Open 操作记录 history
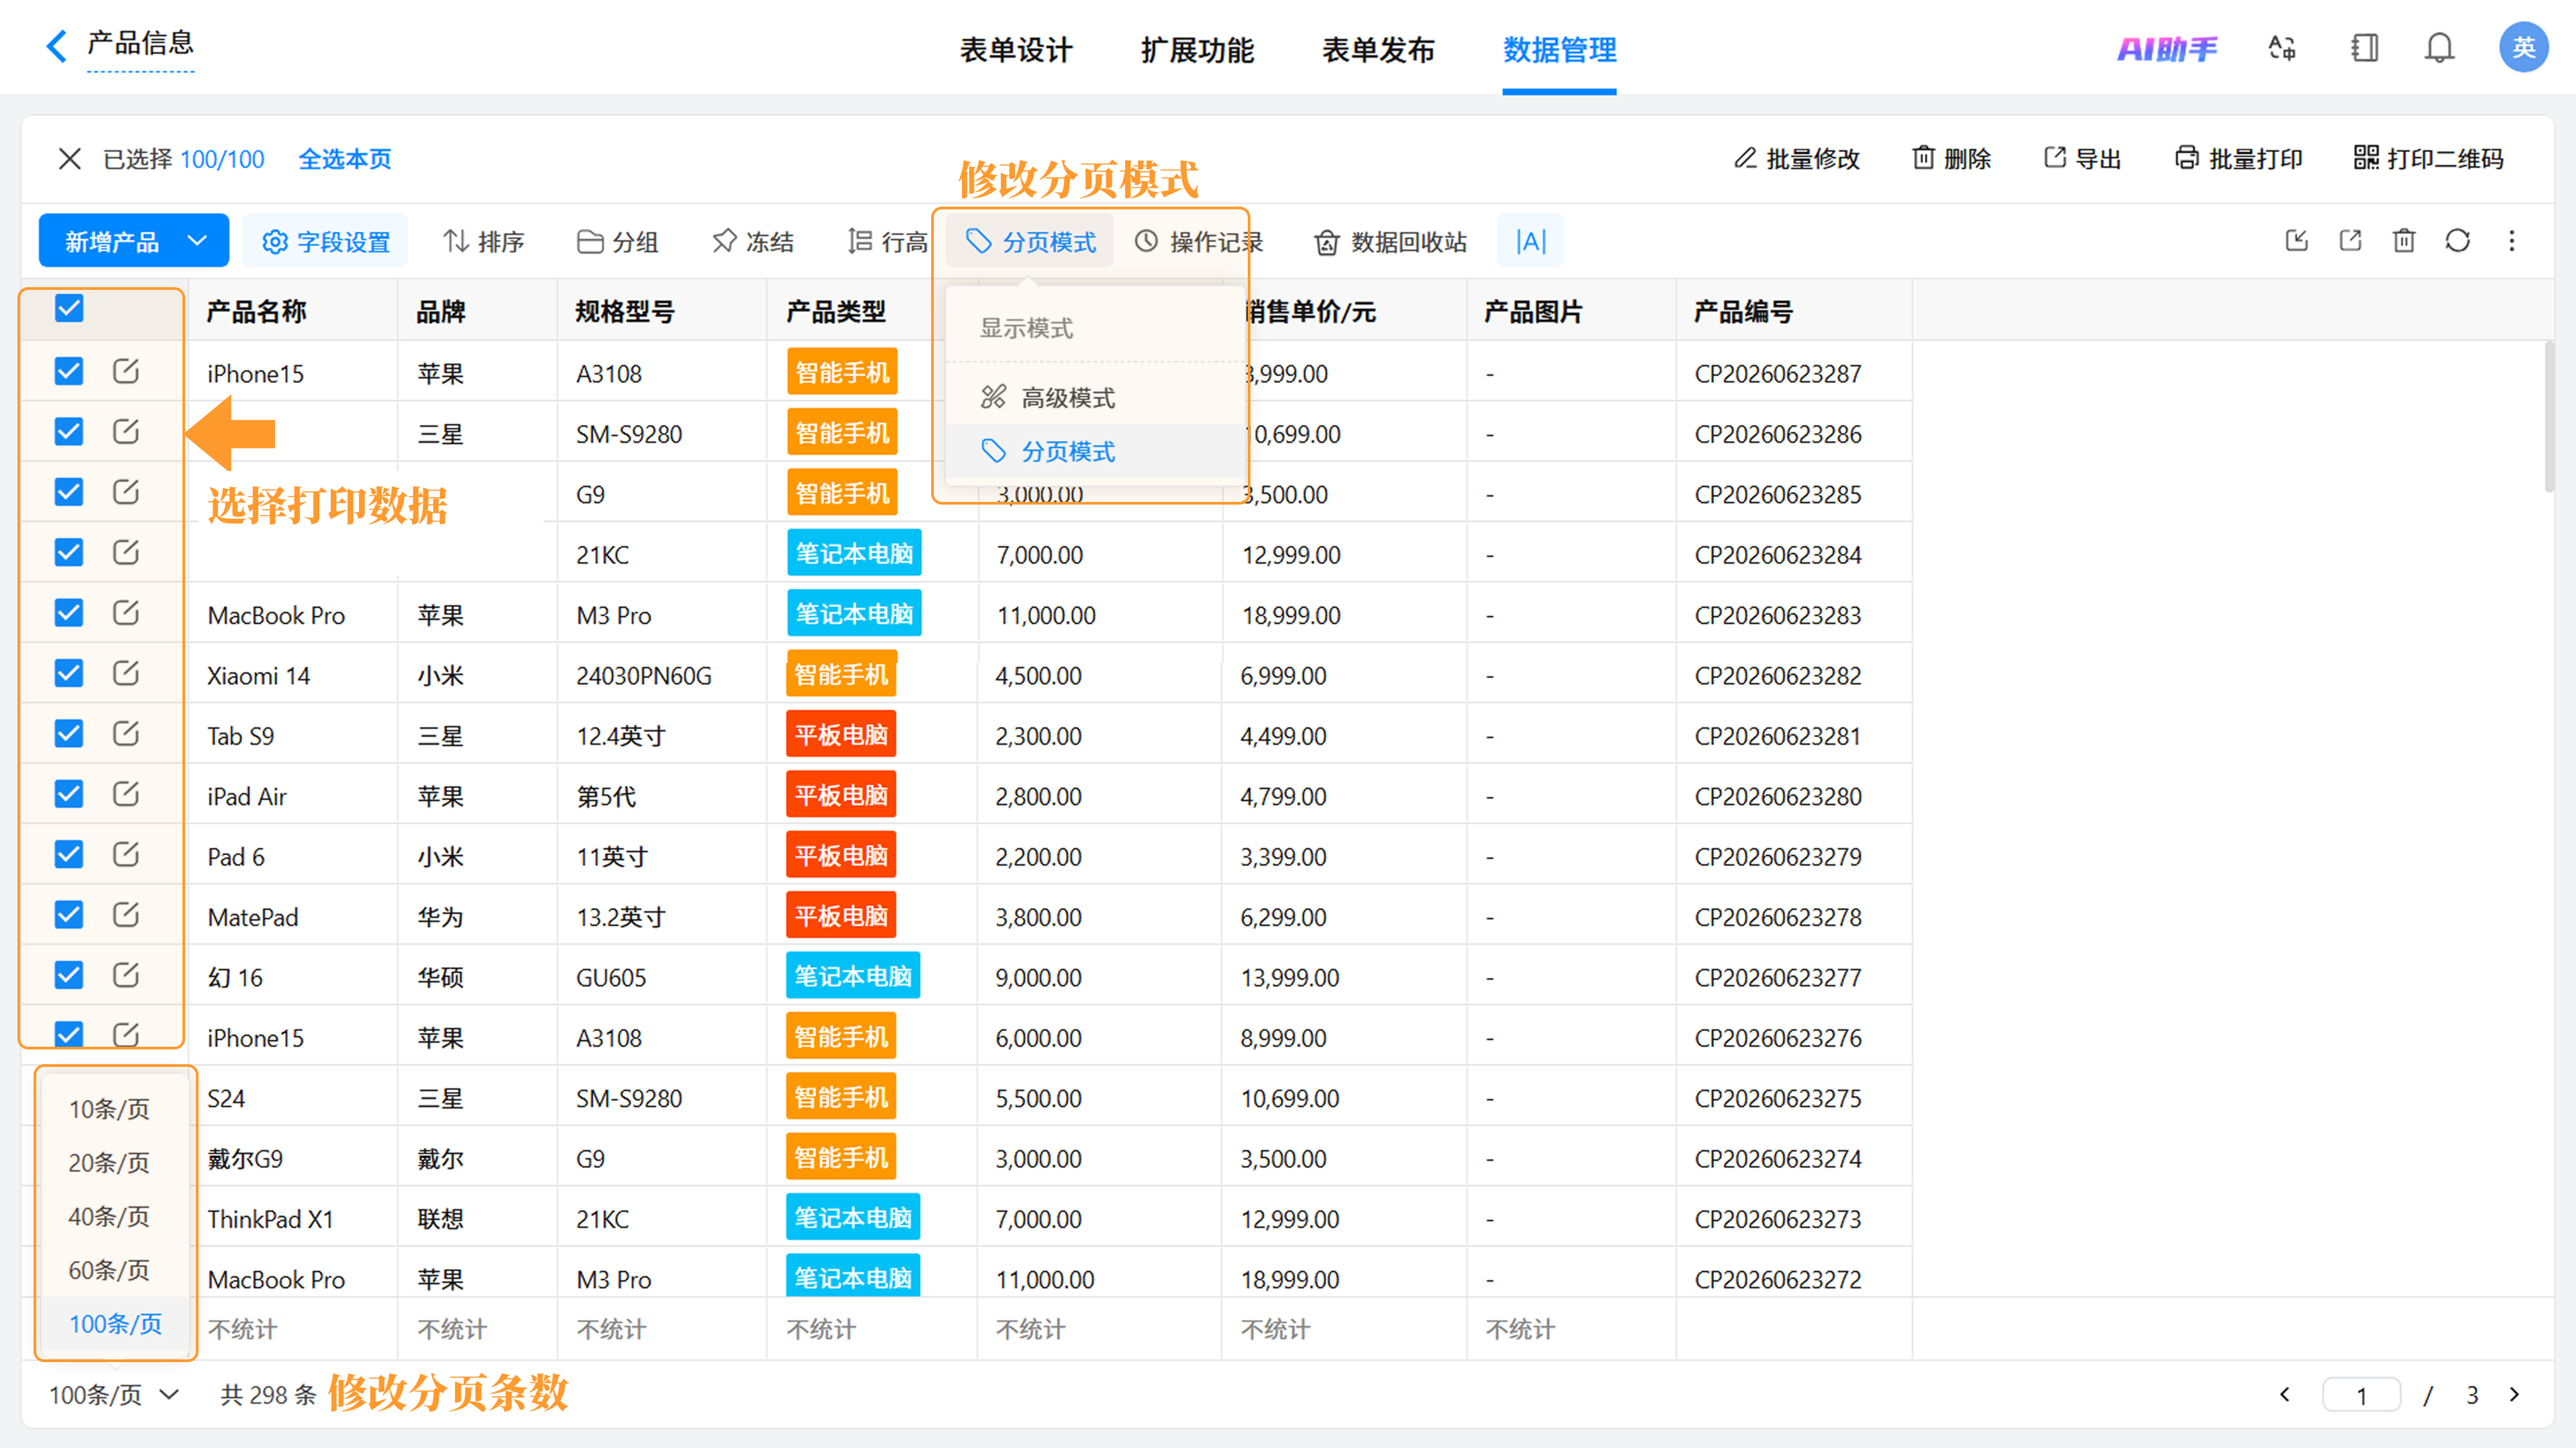2576x1448 pixels. pos(1199,242)
